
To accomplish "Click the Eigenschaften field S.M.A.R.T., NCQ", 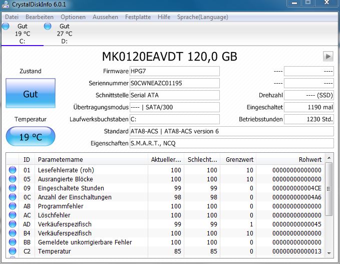I will pos(231,143).
